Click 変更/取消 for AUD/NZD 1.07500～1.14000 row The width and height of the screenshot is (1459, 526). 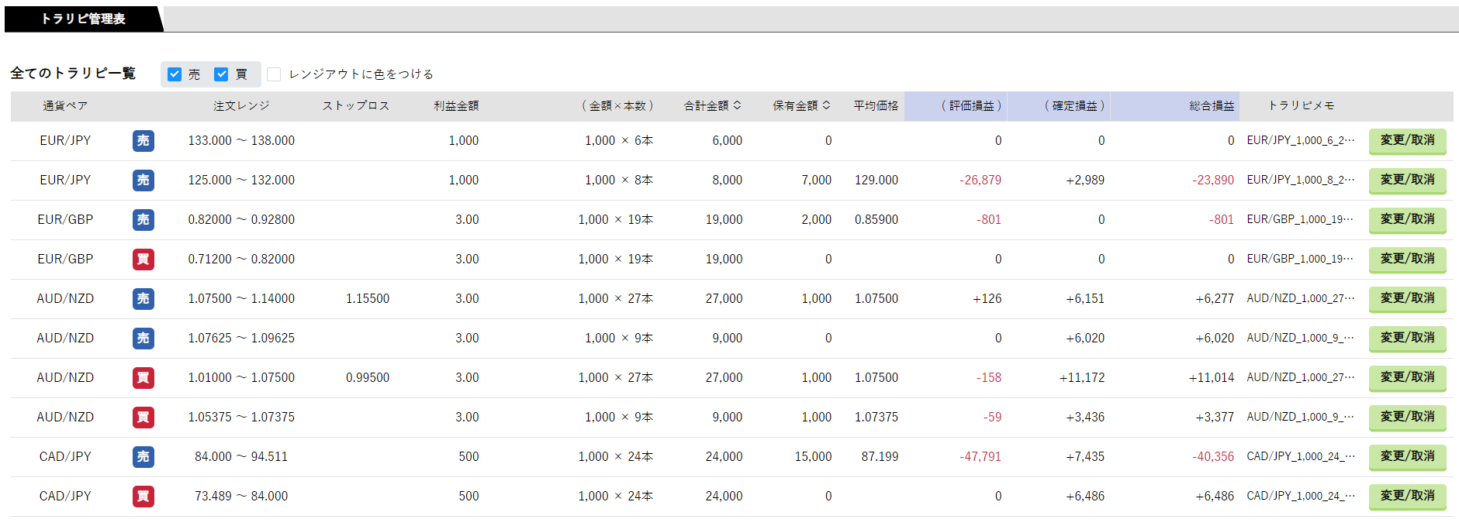click(1407, 299)
